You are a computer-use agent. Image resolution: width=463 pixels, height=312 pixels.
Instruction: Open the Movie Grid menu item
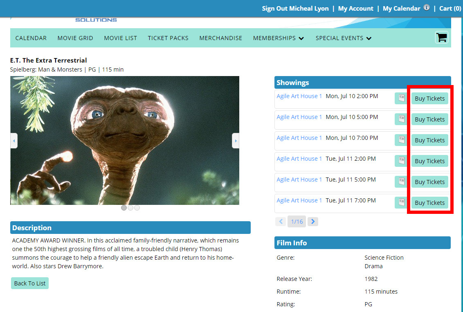click(x=75, y=38)
